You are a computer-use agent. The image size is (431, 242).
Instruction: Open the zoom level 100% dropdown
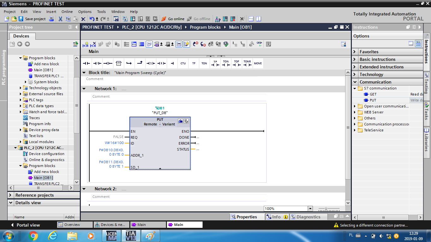point(310,209)
